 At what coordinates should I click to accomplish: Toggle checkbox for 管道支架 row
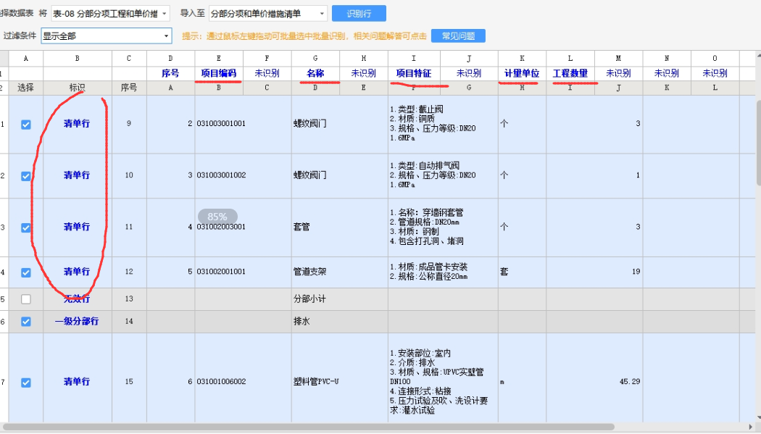point(25,272)
